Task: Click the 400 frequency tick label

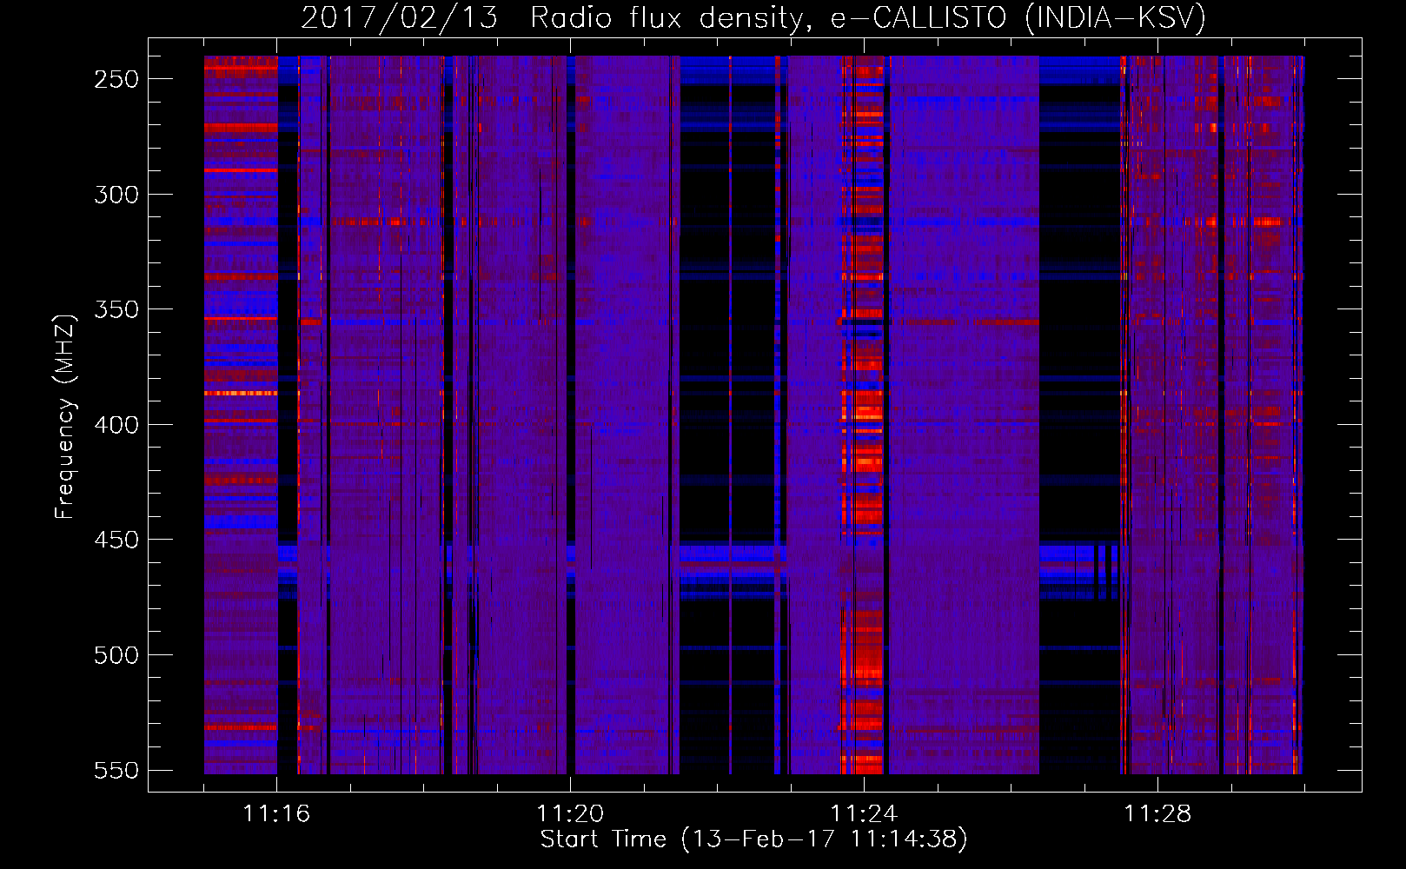Action: click(116, 425)
